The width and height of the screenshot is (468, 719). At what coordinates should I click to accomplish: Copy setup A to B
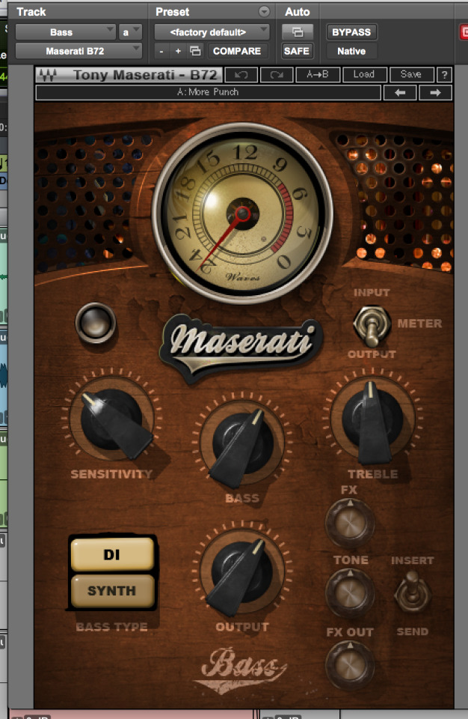(x=318, y=74)
